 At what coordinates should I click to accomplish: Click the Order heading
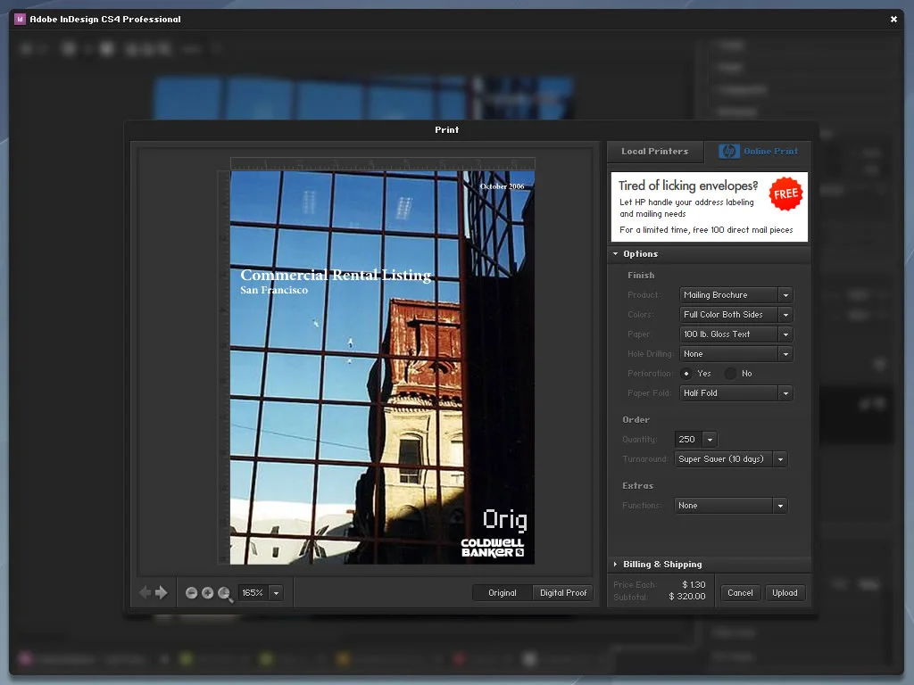(636, 420)
